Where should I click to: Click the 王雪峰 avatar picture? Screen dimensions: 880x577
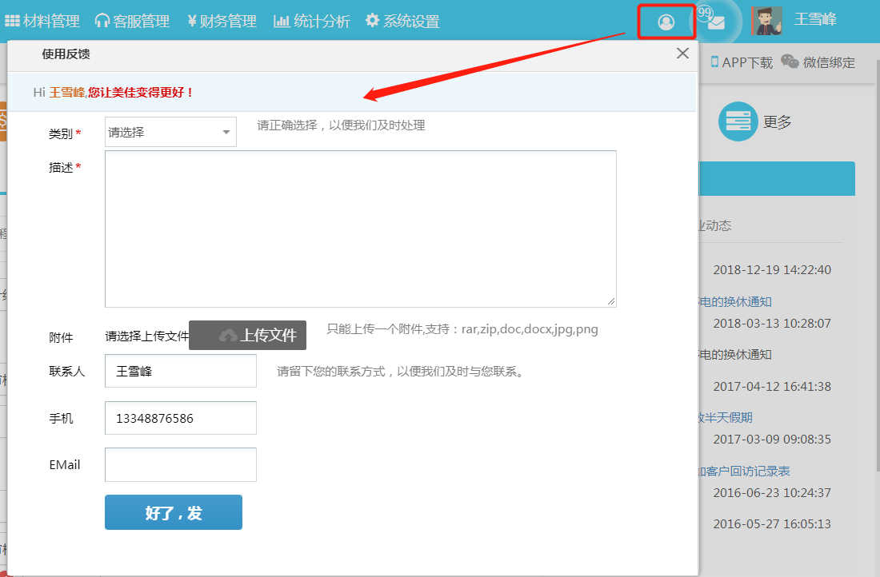[766, 19]
